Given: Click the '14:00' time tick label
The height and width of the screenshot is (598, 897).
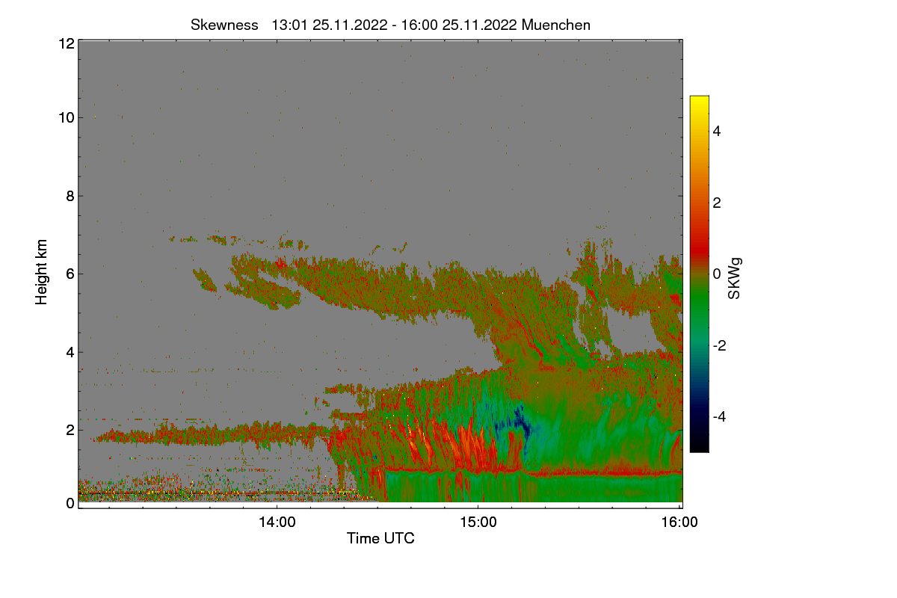Looking at the screenshot, I should [x=277, y=523].
